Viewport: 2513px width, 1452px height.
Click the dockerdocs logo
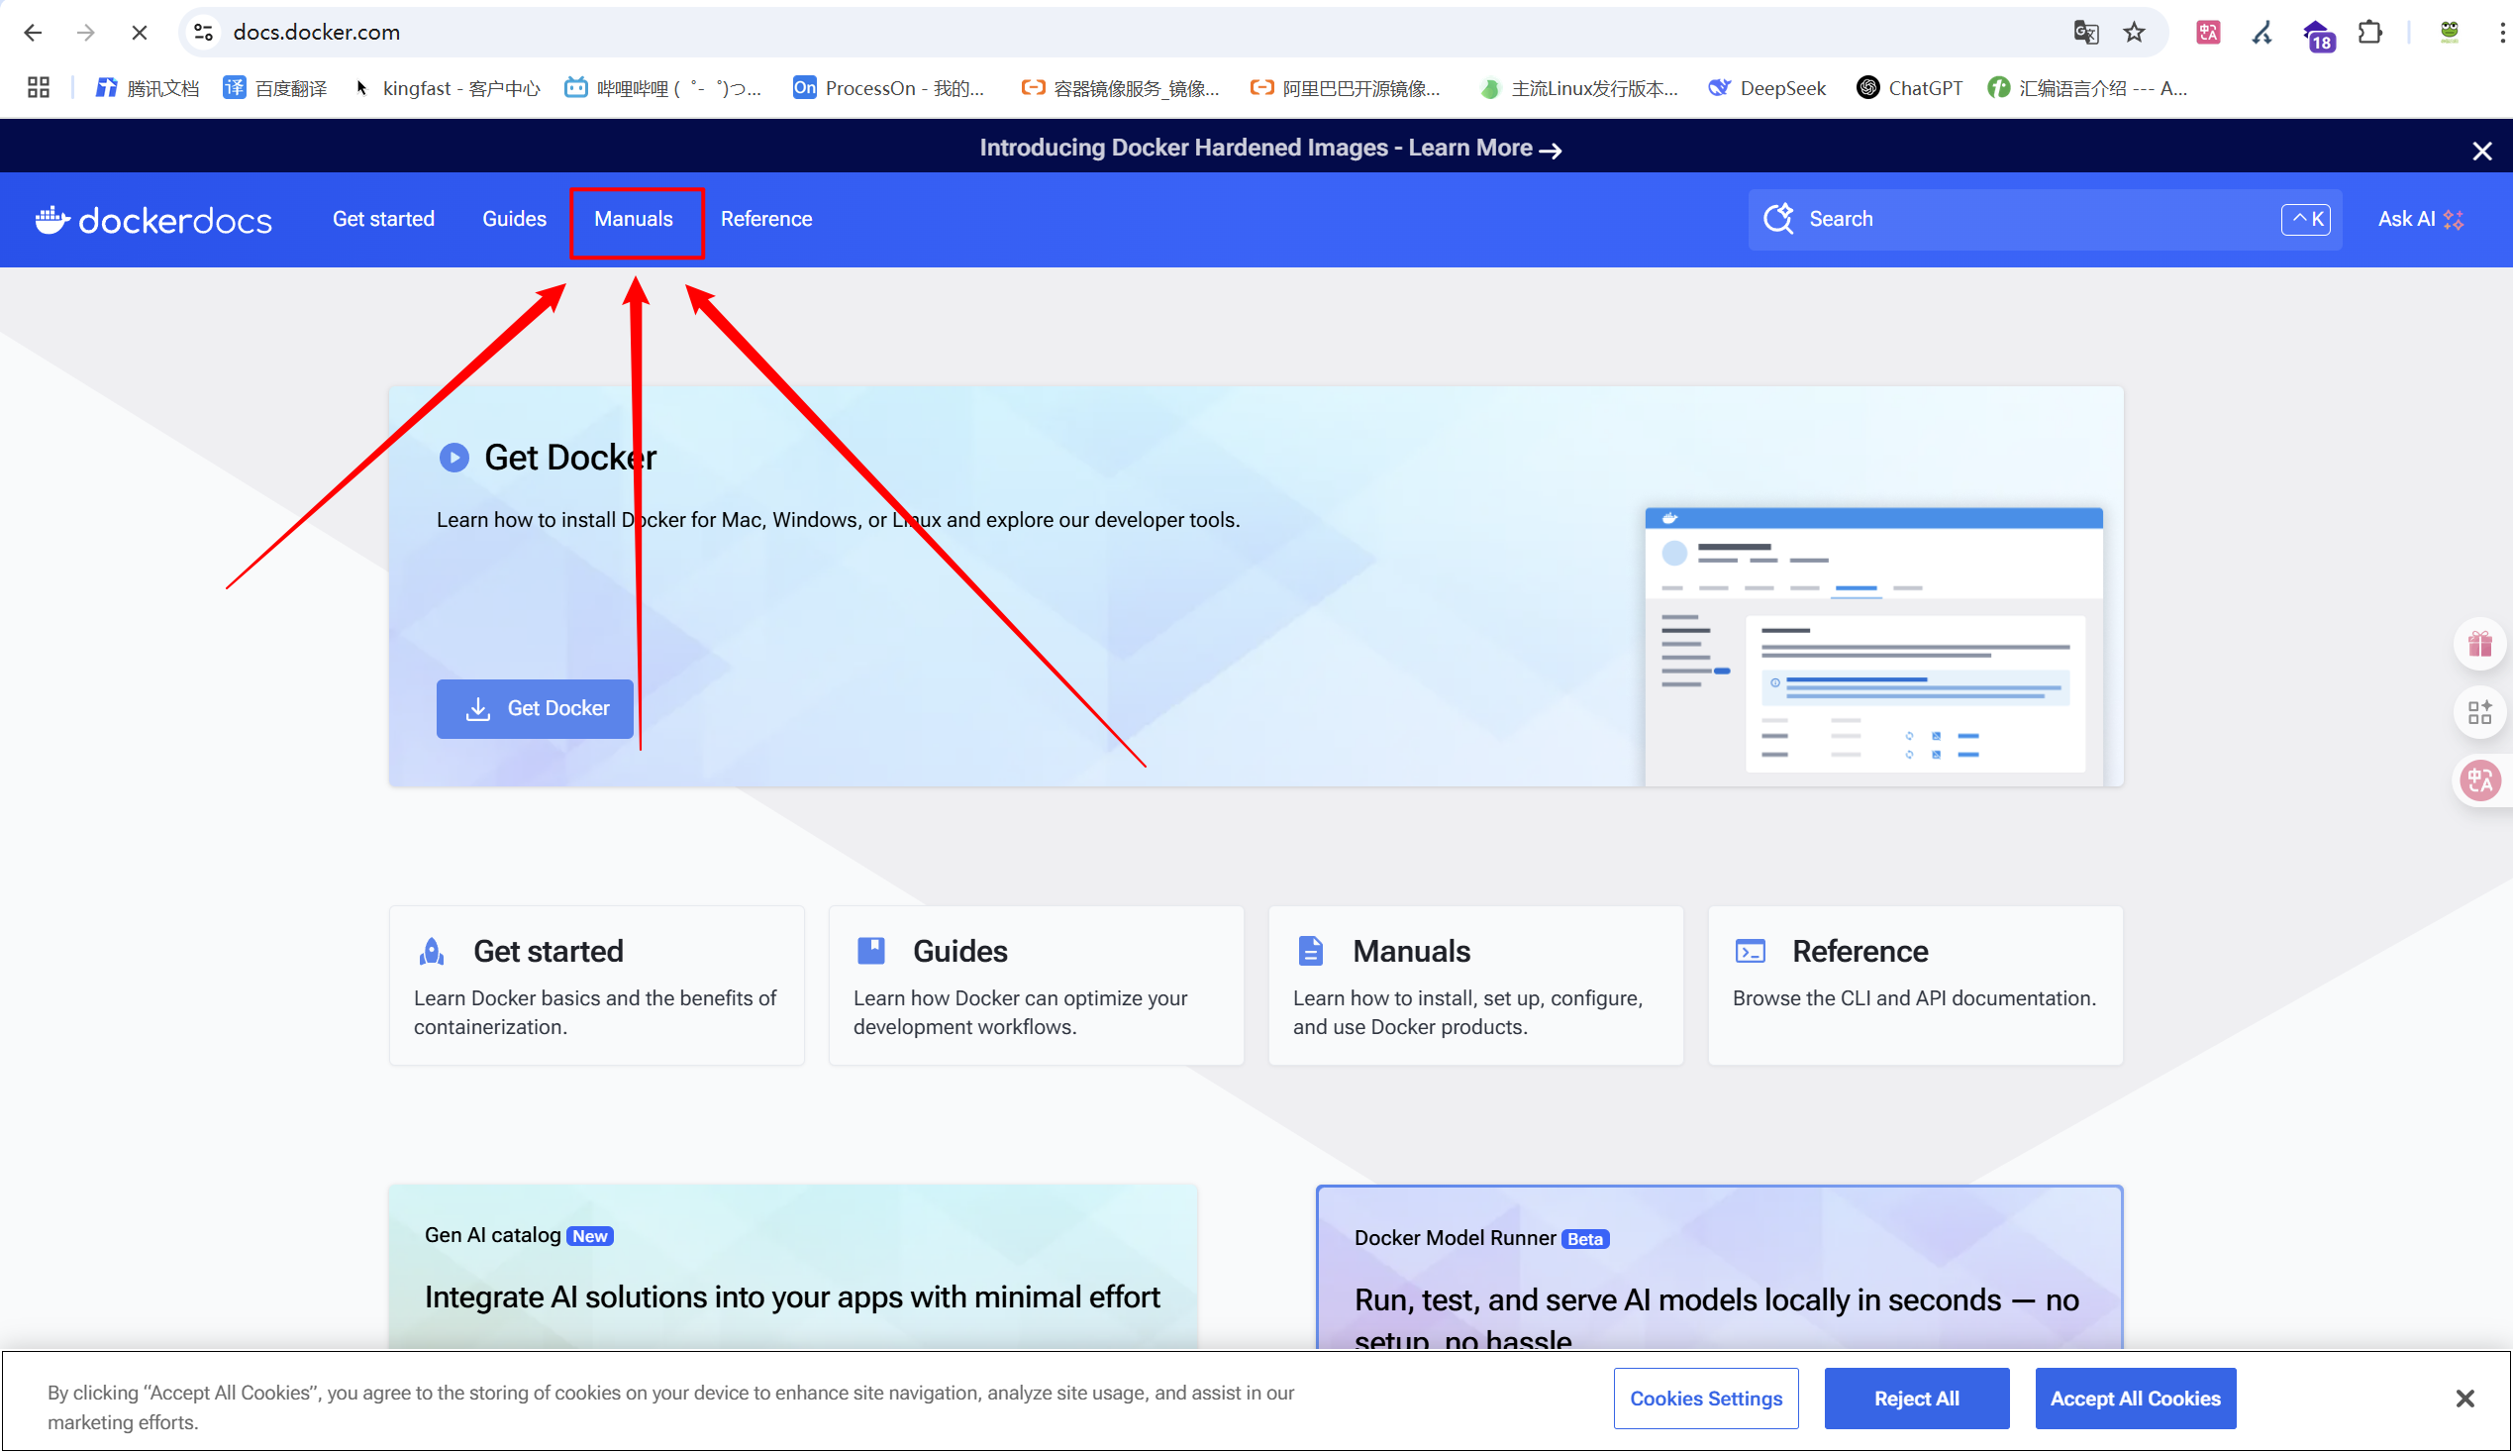[153, 220]
